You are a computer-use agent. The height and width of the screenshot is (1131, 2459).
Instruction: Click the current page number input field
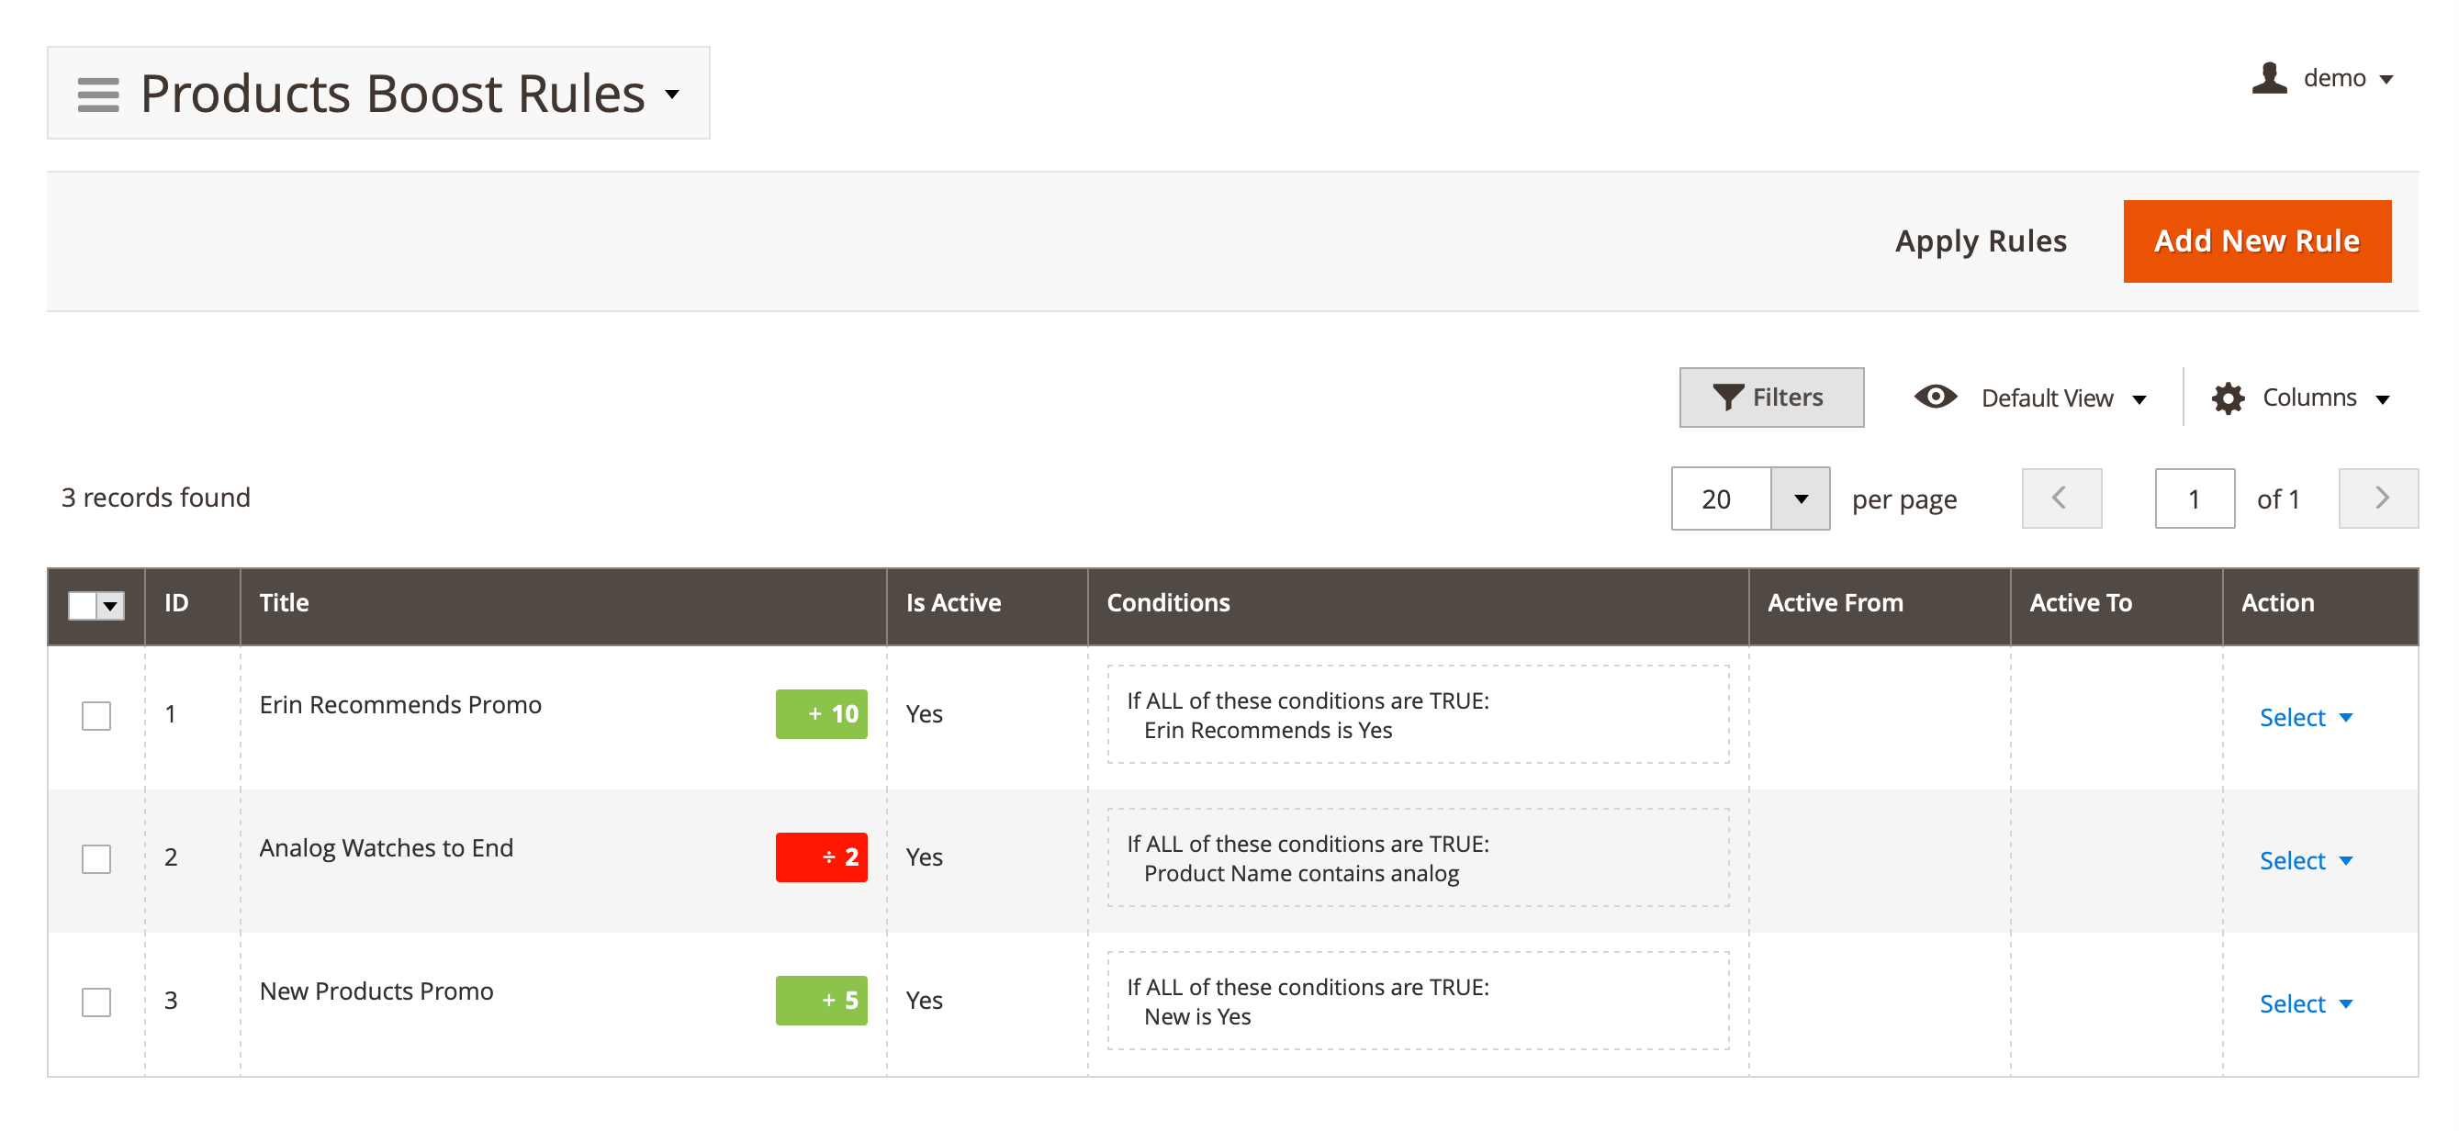click(2194, 499)
